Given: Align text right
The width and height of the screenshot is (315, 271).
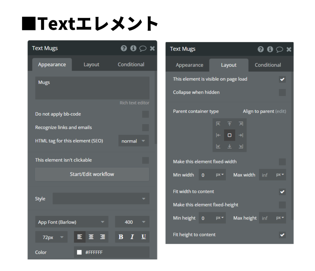Looking at the screenshot, I should 103,237.
